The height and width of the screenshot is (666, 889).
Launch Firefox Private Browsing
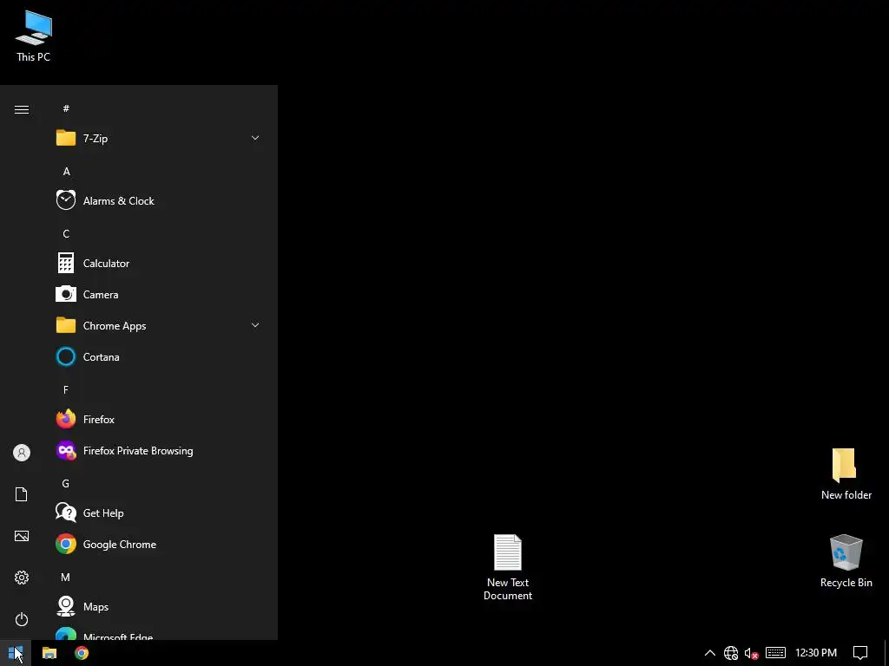pos(159,451)
